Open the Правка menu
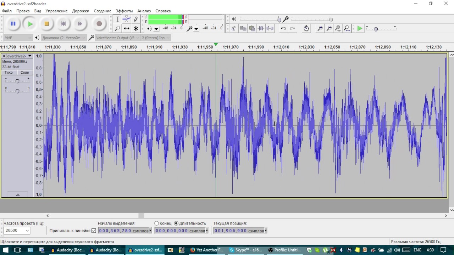This screenshot has width=454, height=255. pyautogui.click(x=23, y=11)
